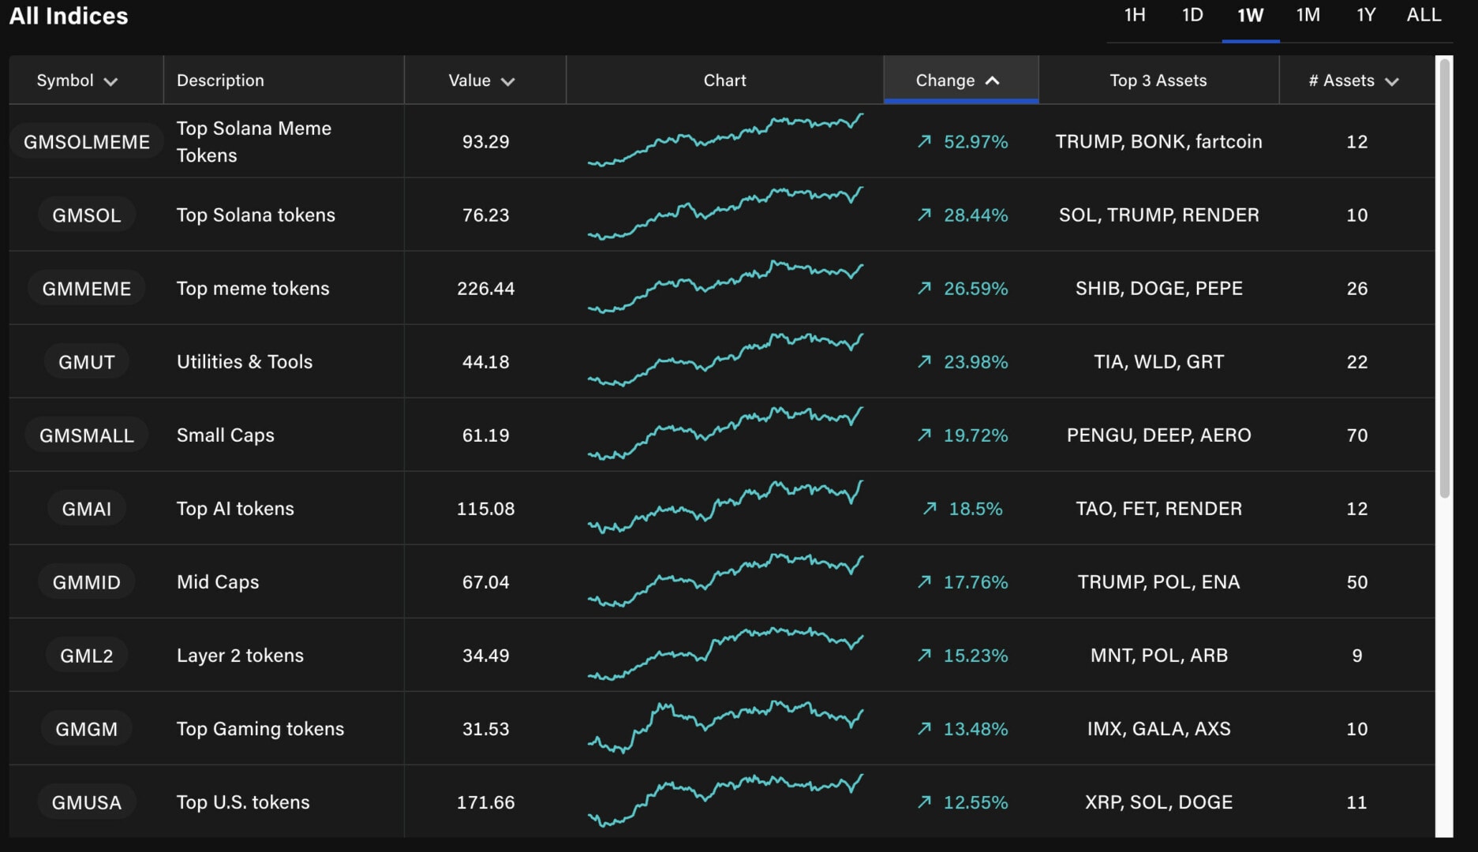The image size is (1478, 852).
Task: Switch to the 1M timeframe tab
Action: (1308, 16)
